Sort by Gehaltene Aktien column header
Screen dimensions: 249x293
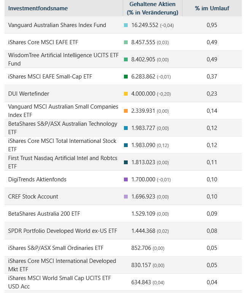pyautogui.click(x=152, y=8)
